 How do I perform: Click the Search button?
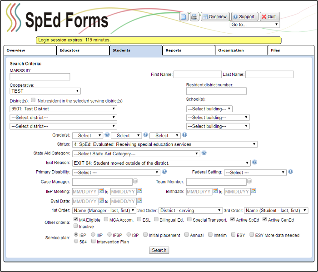point(159,250)
